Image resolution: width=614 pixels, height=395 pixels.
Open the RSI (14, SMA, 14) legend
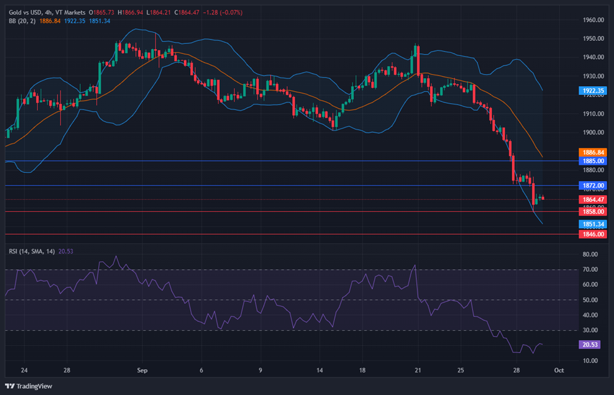tap(31, 251)
